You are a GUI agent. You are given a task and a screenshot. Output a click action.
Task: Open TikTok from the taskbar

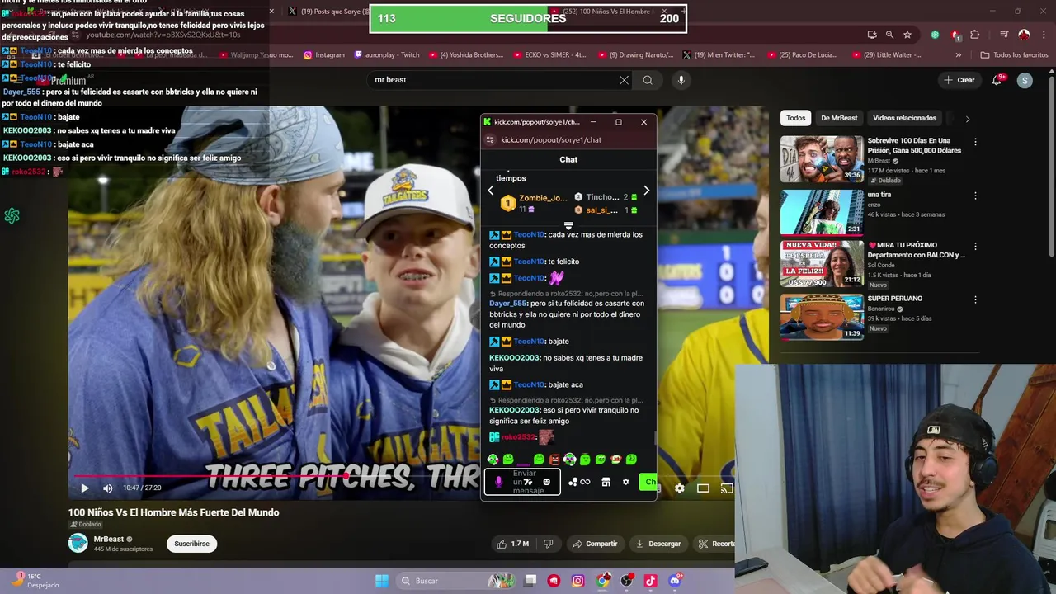coord(650,581)
